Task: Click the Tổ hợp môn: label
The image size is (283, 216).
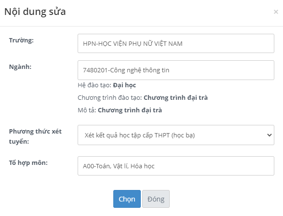Action: 28,163
